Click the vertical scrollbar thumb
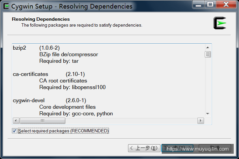The width and height of the screenshot is (239, 159). [x=208, y=54]
